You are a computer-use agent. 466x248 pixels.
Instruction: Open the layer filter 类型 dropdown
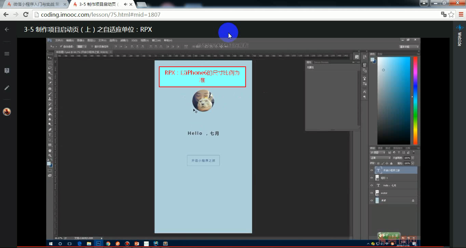pos(378,153)
